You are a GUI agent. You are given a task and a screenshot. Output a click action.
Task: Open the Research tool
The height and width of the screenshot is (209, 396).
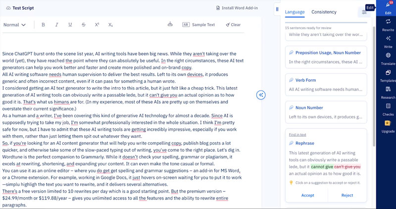[388, 93]
